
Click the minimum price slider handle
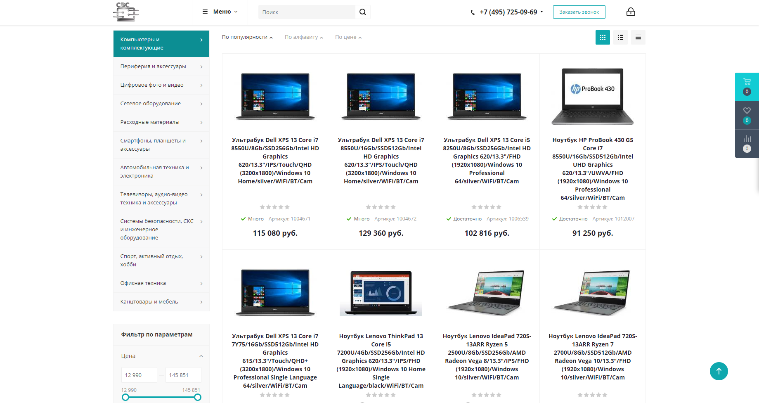[125, 397]
